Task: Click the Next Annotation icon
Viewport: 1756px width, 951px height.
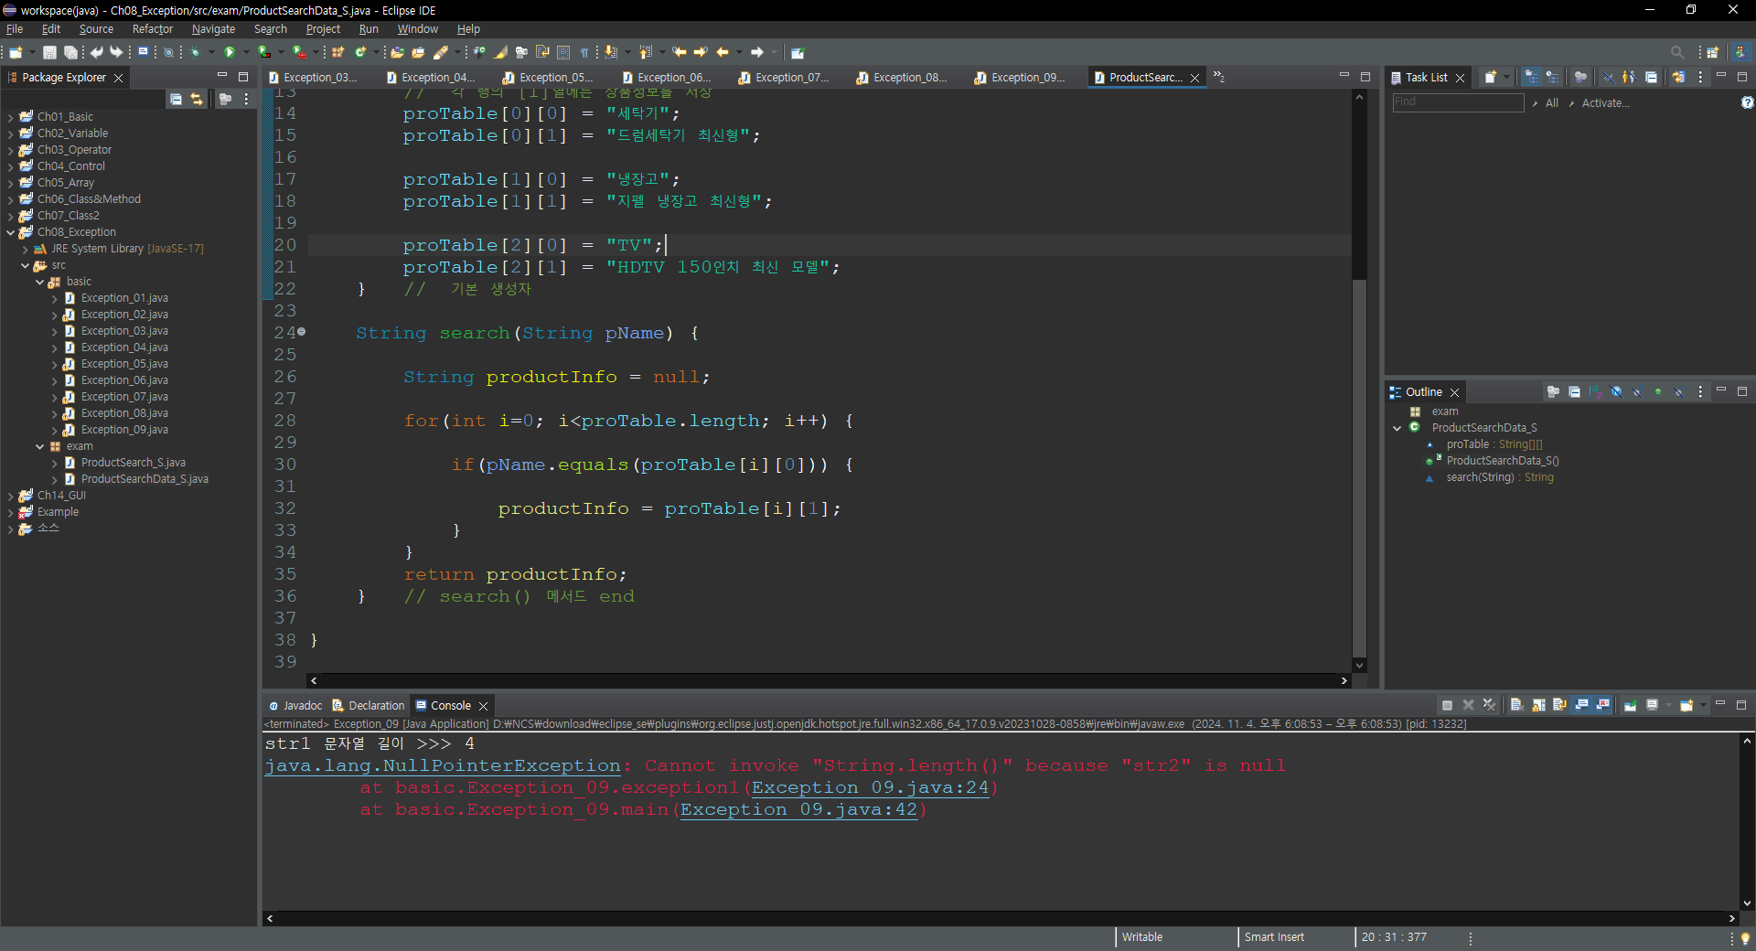Action: (x=610, y=52)
